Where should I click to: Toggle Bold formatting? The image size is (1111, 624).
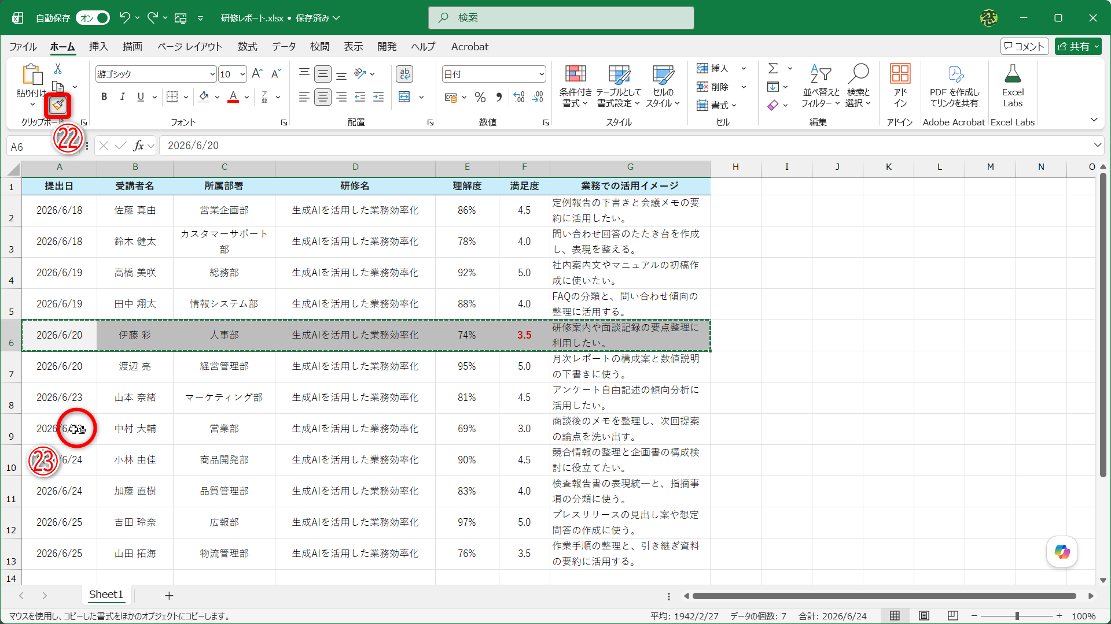(x=104, y=97)
